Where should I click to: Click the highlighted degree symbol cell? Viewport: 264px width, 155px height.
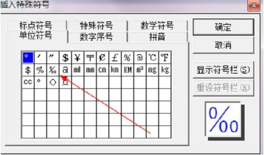(28, 57)
